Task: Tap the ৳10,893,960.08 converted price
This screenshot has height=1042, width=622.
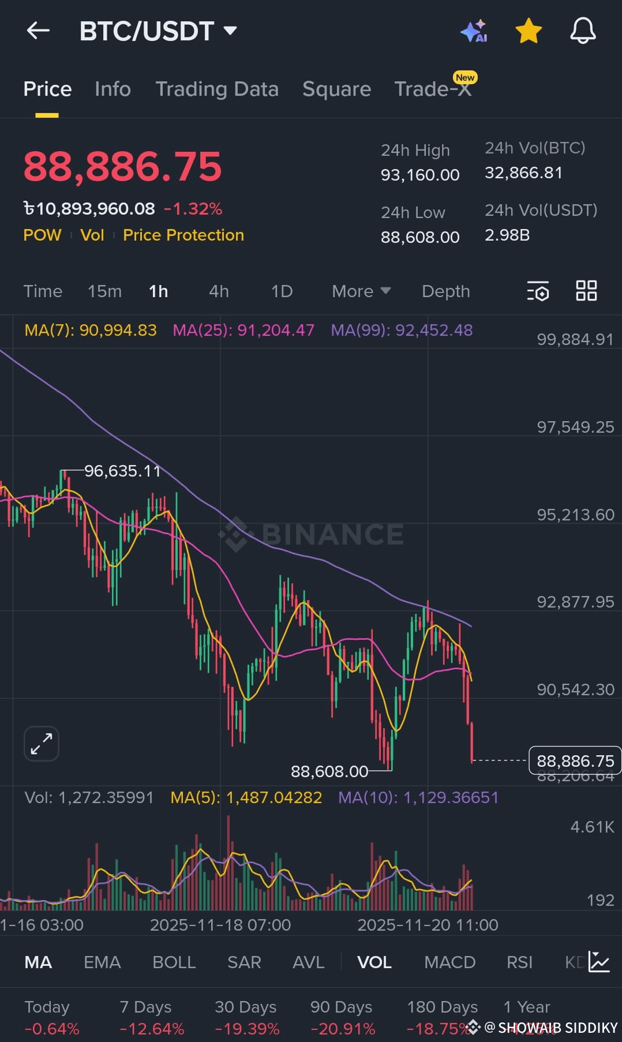Action: [x=89, y=209]
